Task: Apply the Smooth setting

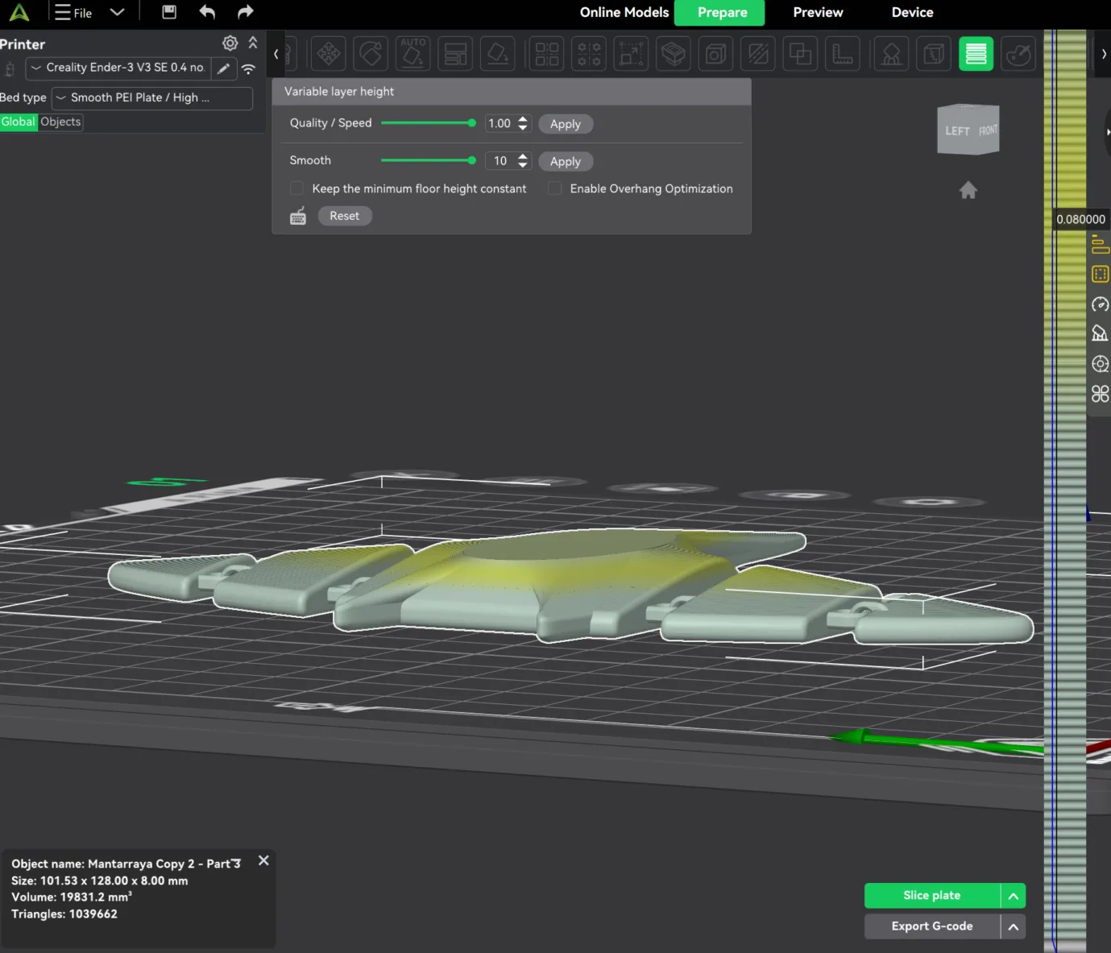Action: tap(566, 161)
